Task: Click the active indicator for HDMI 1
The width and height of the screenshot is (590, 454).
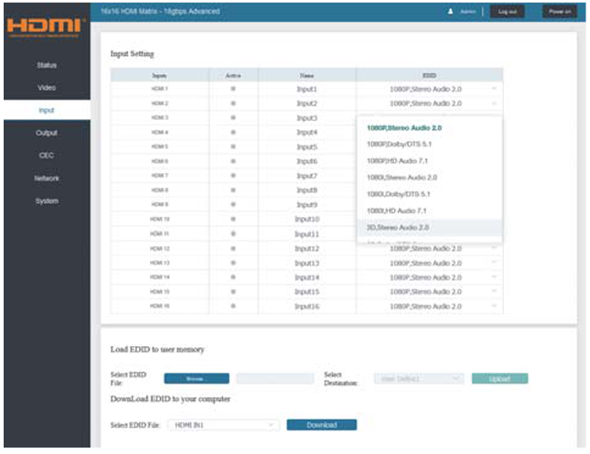Action: 233,89
